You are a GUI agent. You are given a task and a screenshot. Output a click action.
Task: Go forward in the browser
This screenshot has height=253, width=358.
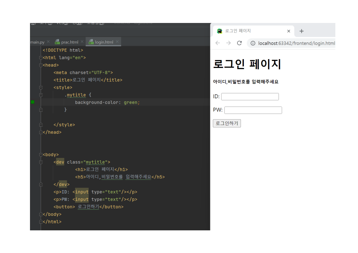pos(228,43)
